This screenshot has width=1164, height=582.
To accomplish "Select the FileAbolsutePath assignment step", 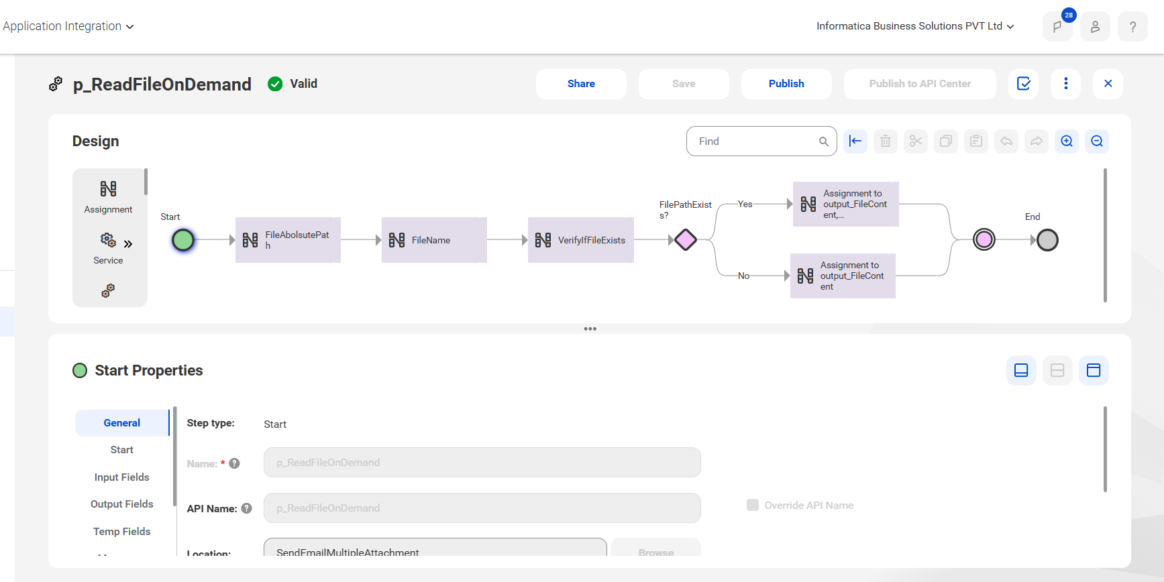I will click(x=288, y=240).
